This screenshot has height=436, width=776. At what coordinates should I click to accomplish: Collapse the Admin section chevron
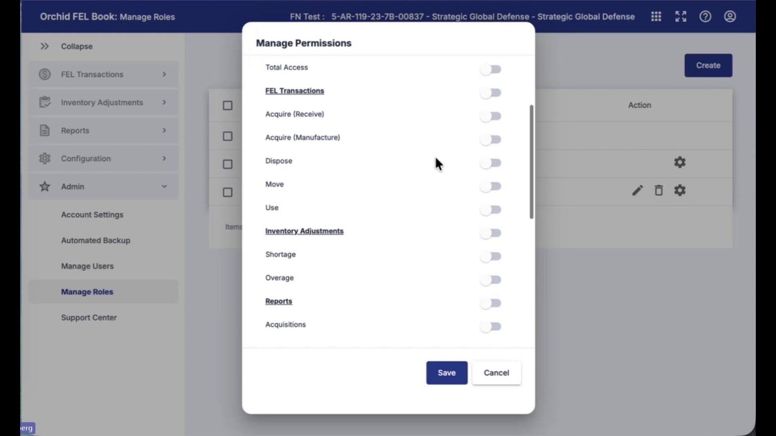point(164,186)
